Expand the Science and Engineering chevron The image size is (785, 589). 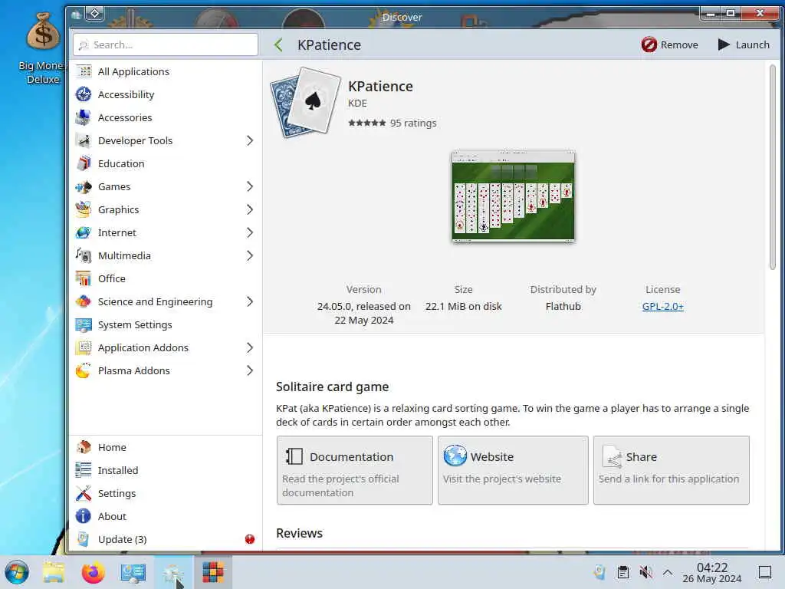(250, 301)
